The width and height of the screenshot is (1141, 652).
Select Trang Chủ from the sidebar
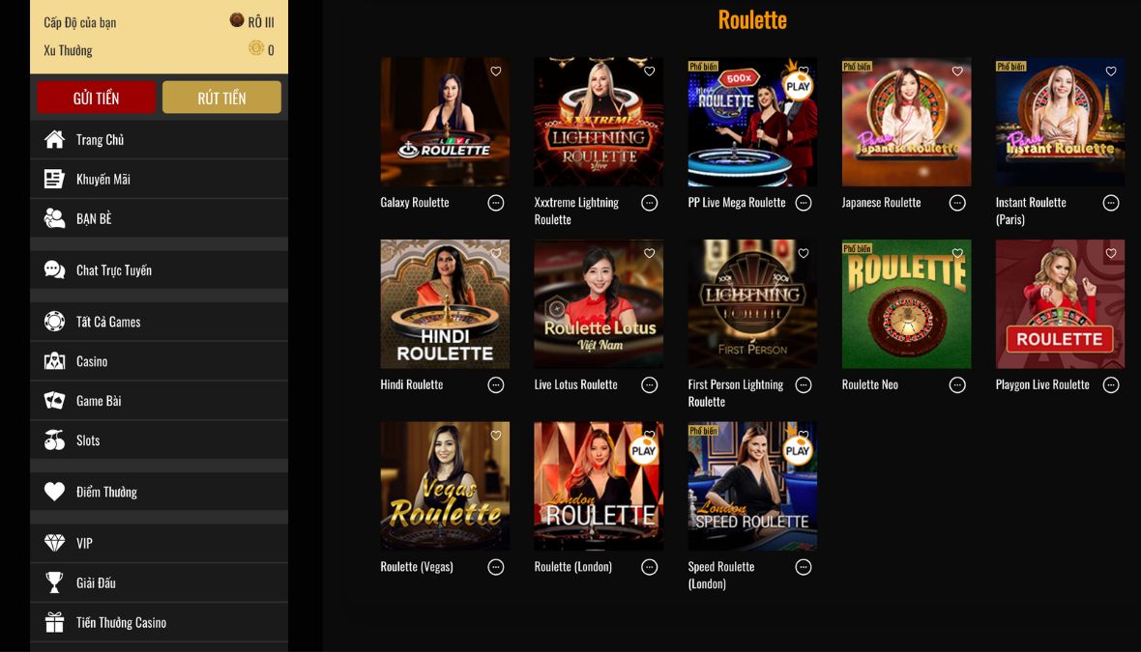(54, 138)
